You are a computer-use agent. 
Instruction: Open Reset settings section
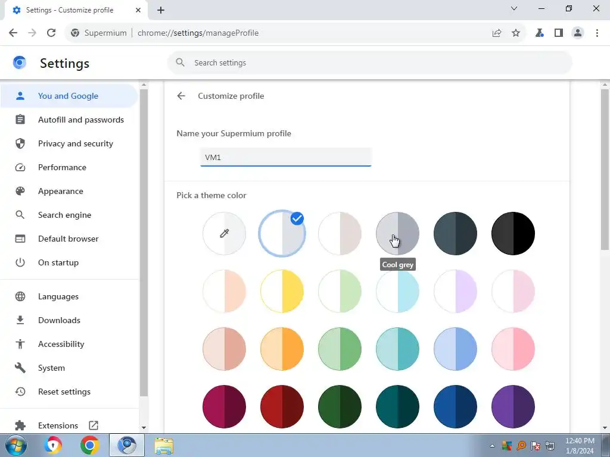pyautogui.click(x=69, y=392)
